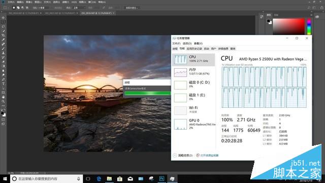The width and height of the screenshot is (325, 183).
Task: Click the taskbar search box
Action: point(46,178)
